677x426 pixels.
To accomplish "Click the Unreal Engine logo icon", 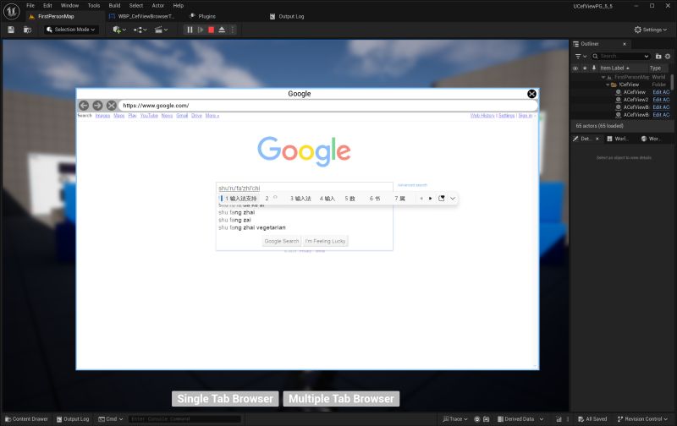I will pyautogui.click(x=11, y=11).
